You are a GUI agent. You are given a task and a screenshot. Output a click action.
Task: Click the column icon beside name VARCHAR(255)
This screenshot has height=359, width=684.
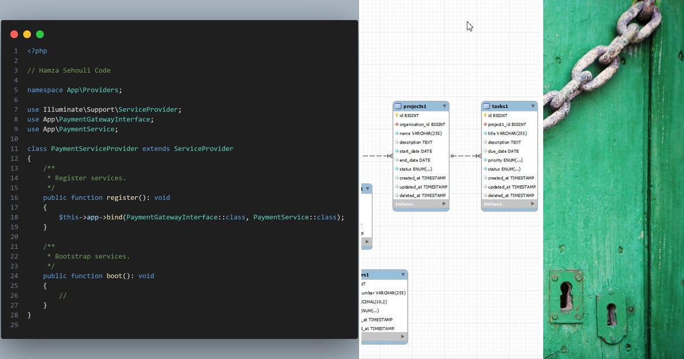[x=398, y=133]
